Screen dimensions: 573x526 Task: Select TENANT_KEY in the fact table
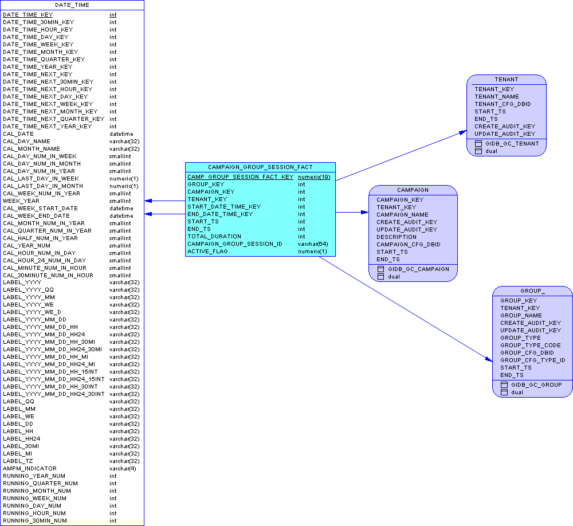pyautogui.click(x=207, y=199)
